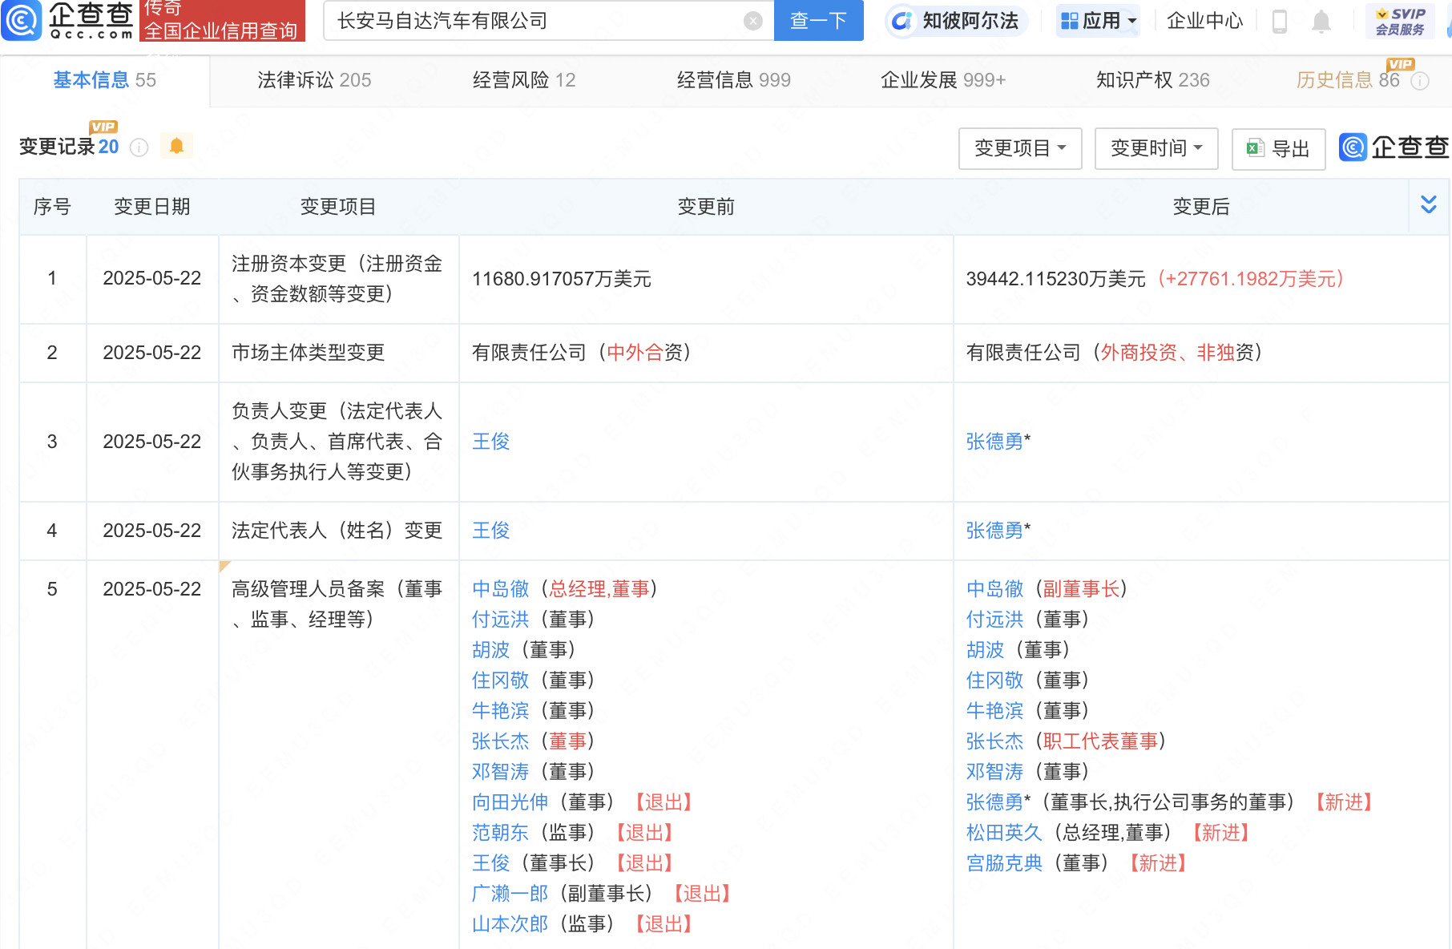This screenshot has width=1452, height=949.
Task: Open the 变更时间 filter dropdown
Action: [x=1156, y=148]
